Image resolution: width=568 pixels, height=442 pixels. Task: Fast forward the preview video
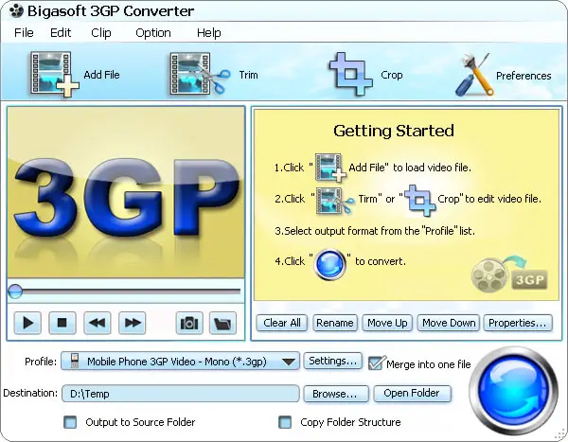(133, 323)
